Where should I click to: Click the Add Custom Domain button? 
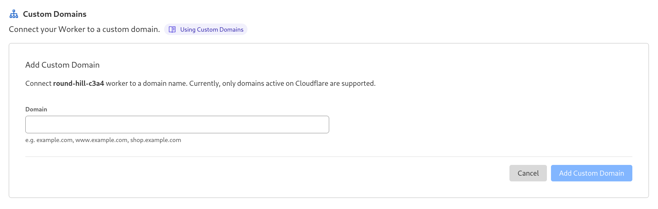pyautogui.click(x=591, y=173)
